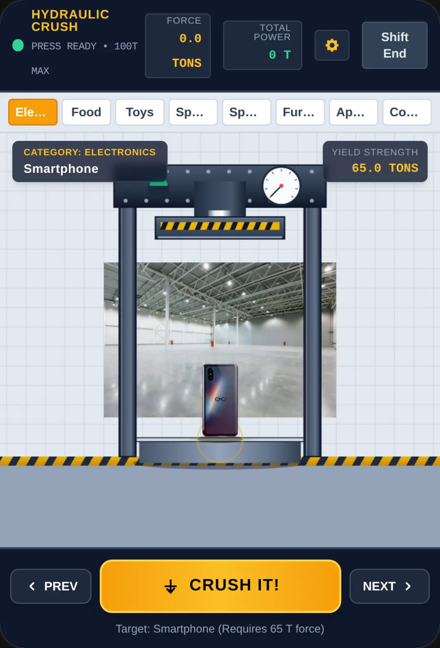The image size is (440, 648).
Task: Go to previous item with PREV
Action: (51, 586)
